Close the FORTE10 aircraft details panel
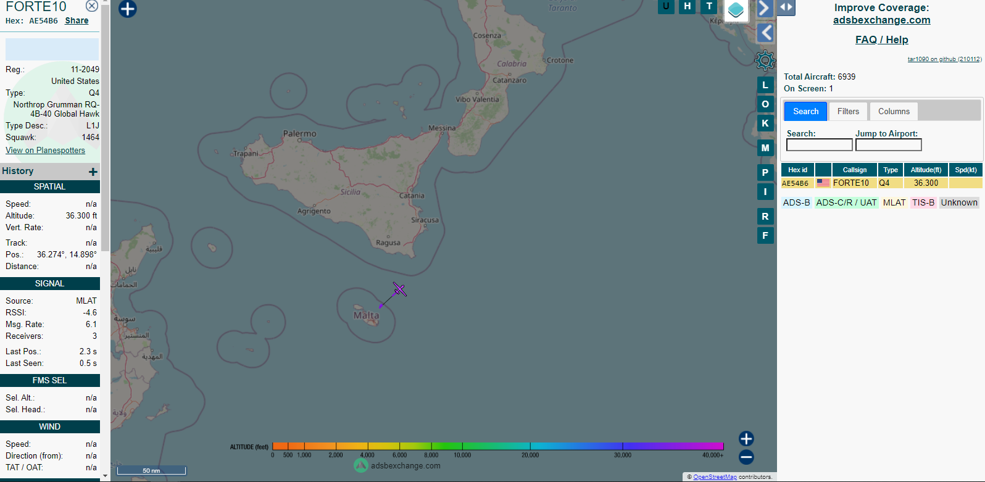This screenshot has height=482, width=985. (x=91, y=6)
